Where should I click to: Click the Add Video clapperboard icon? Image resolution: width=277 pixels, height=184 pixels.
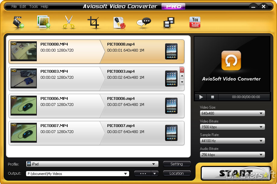pyautogui.click(x=18, y=22)
